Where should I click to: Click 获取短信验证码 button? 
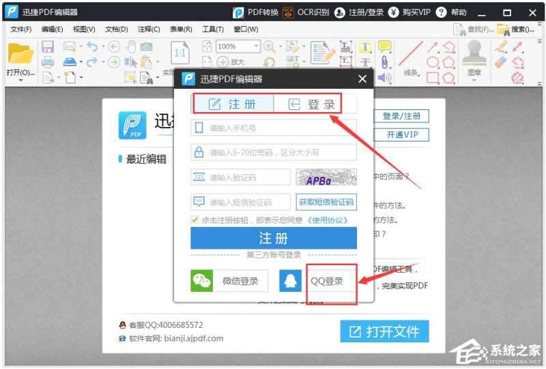click(x=326, y=202)
